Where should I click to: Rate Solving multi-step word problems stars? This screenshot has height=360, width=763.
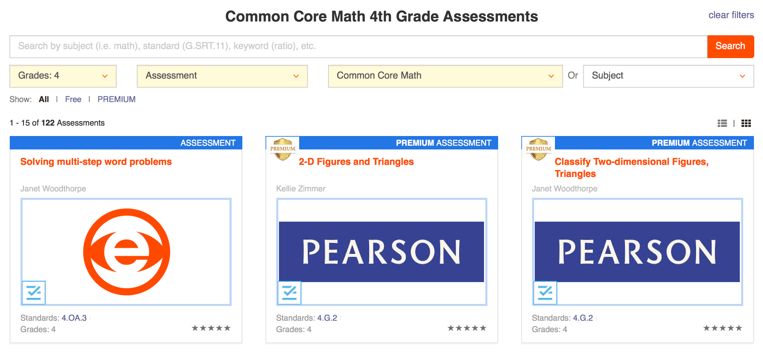pyautogui.click(x=211, y=328)
